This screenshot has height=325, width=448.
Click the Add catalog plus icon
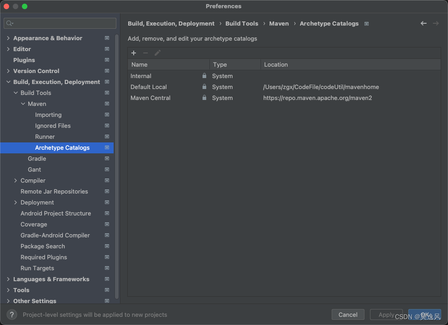(133, 53)
